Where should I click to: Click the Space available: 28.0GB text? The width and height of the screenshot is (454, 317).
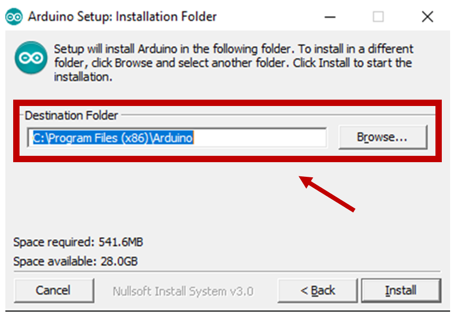(x=76, y=261)
